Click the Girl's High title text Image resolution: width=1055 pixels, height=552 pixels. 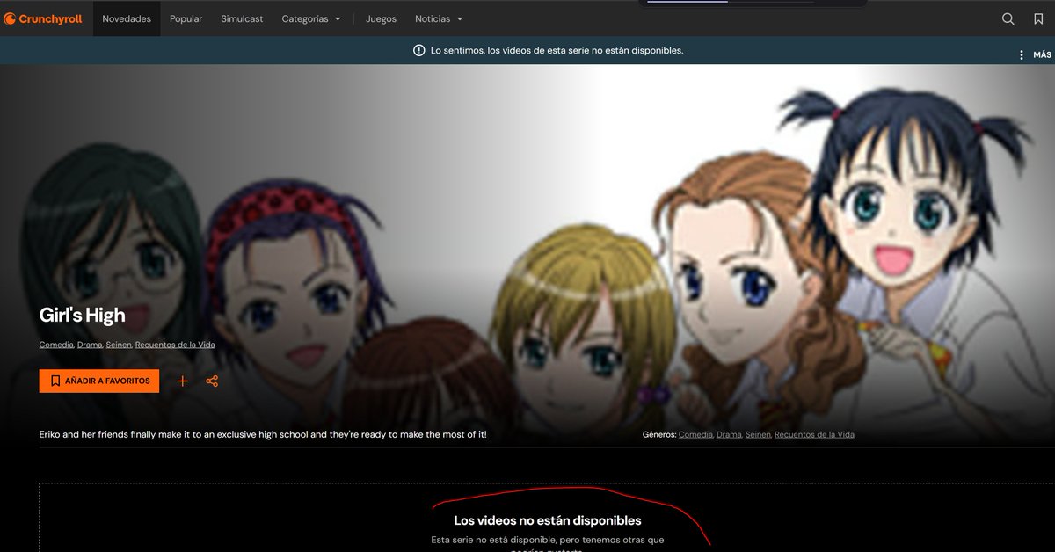click(83, 315)
